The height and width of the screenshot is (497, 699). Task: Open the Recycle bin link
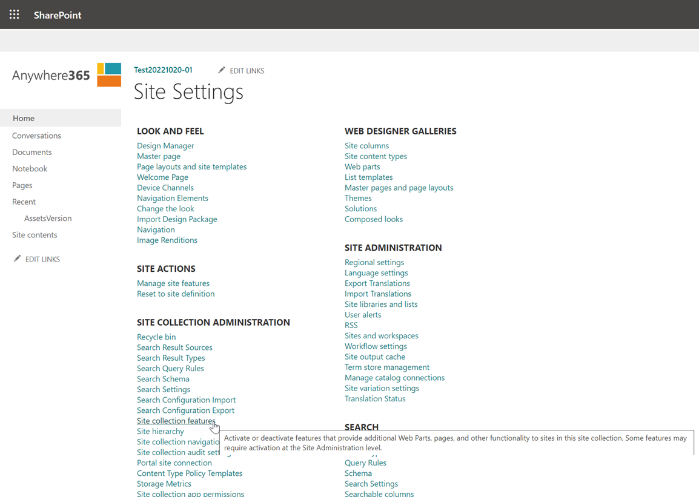click(156, 337)
